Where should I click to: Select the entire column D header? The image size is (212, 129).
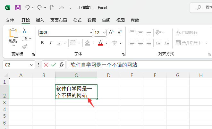coord(109,75)
